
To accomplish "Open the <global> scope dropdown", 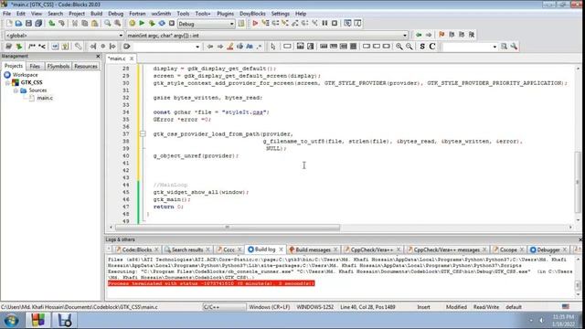I will [64, 35].
